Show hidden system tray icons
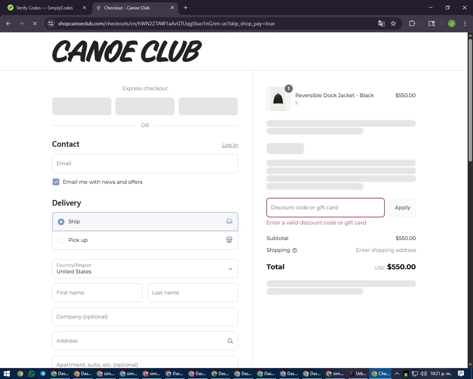This screenshot has height=379, width=473. (397, 374)
